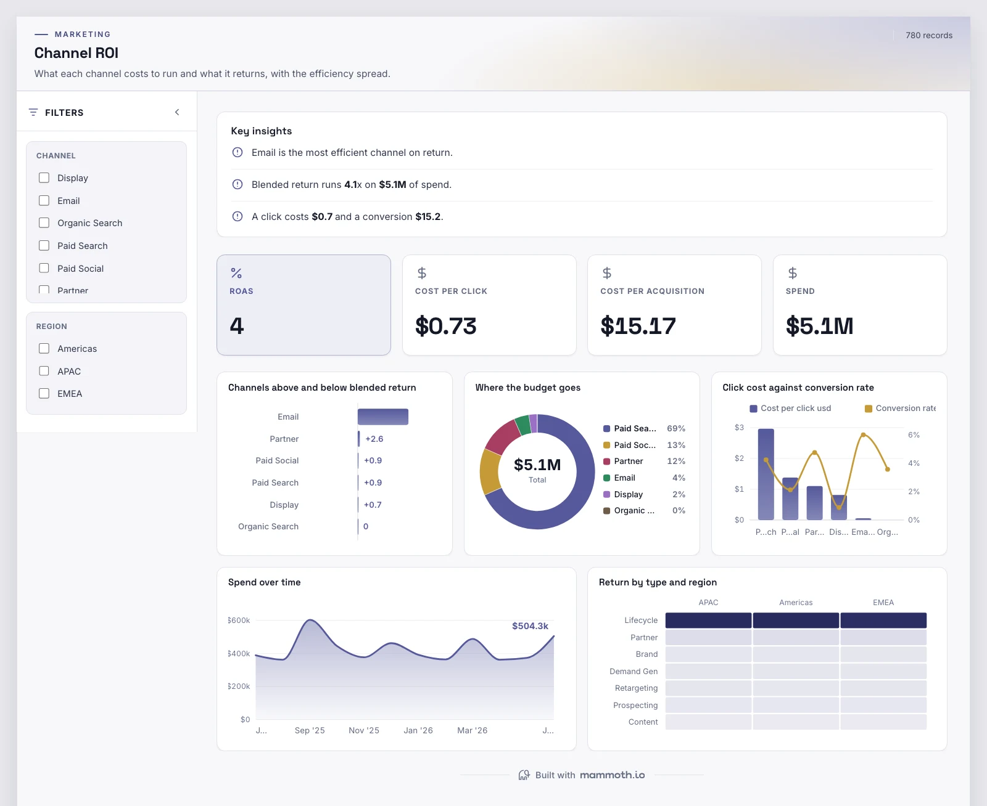Click the dollar icon on Cost Per Acquisition card
This screenshot has height=806, width=987.
pos(607,273)
